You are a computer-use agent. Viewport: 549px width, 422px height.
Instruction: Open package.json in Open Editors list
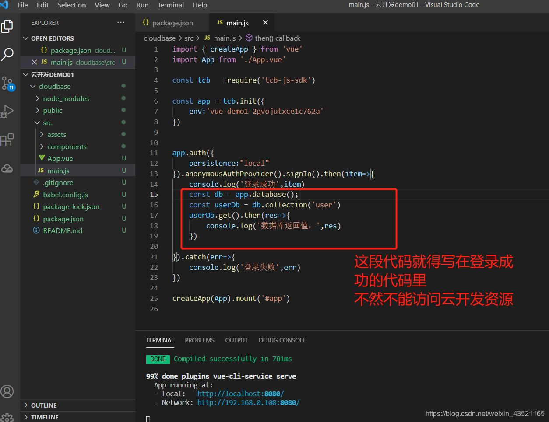click(77, 50)
